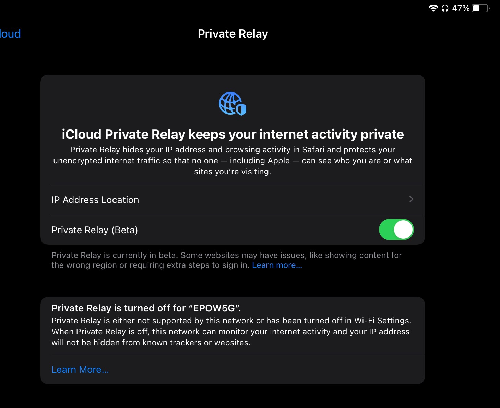Go back to the iCloud settings page
Screen dimensions: 500x408
pos(10,34)
